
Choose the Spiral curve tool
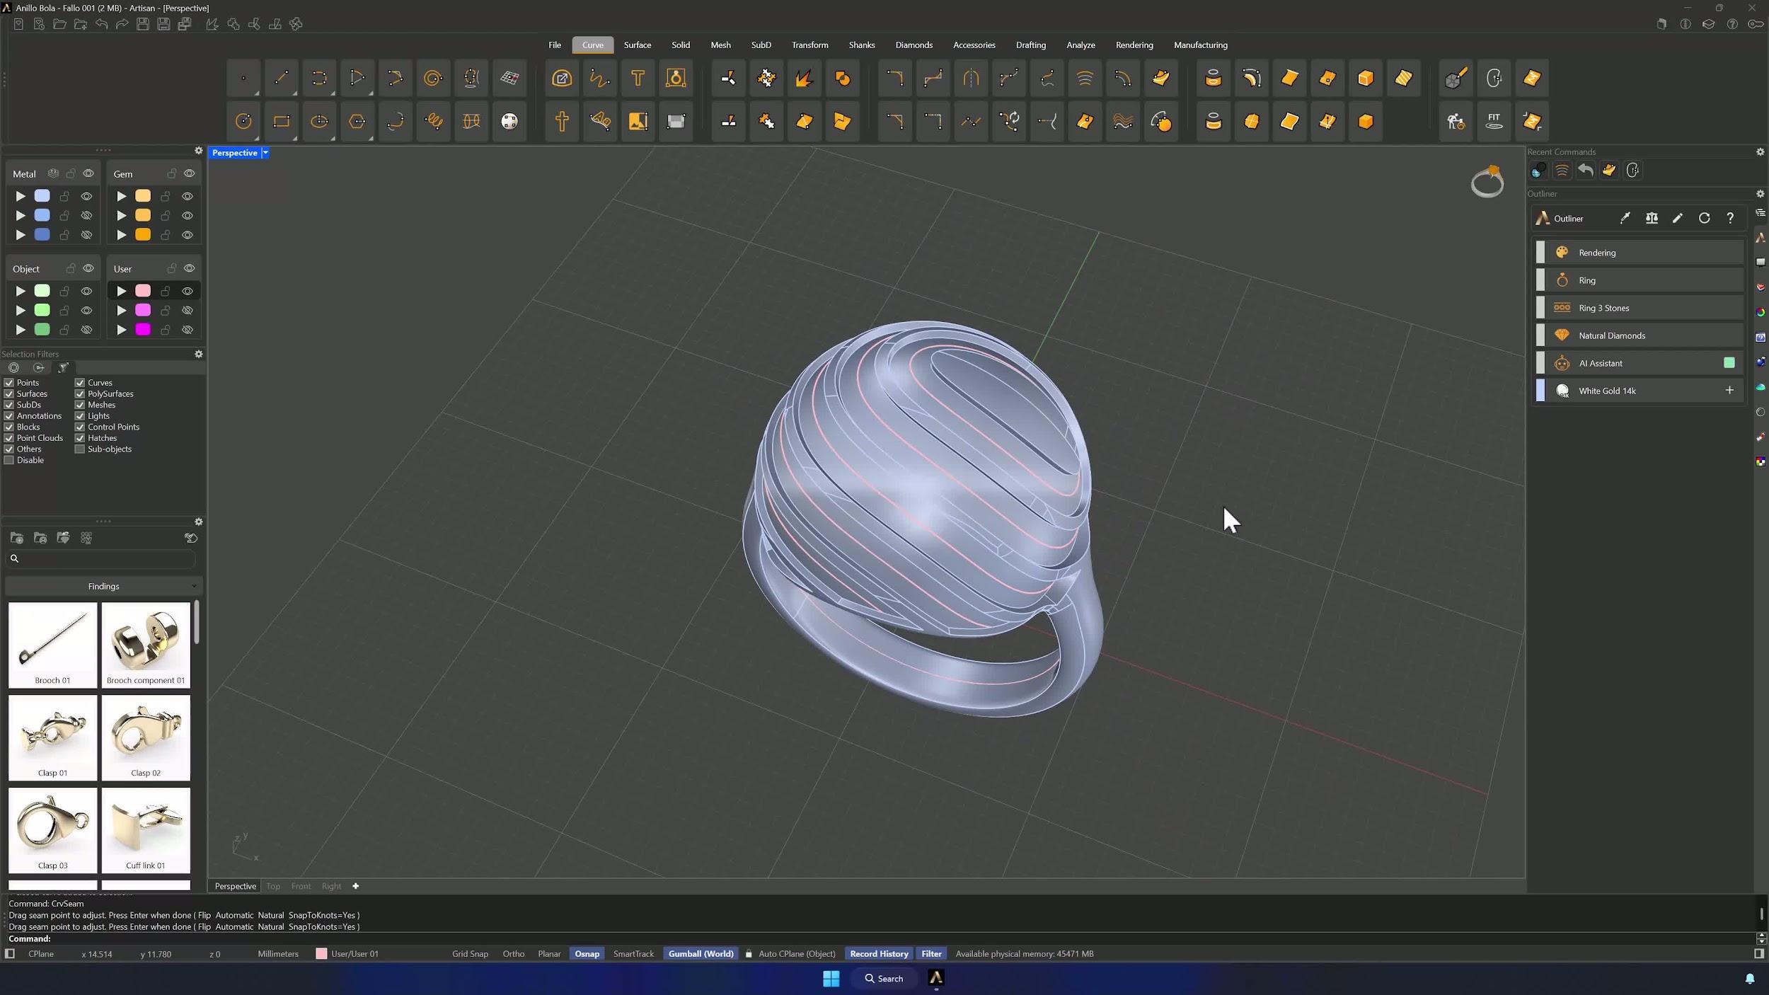[433, 79]
